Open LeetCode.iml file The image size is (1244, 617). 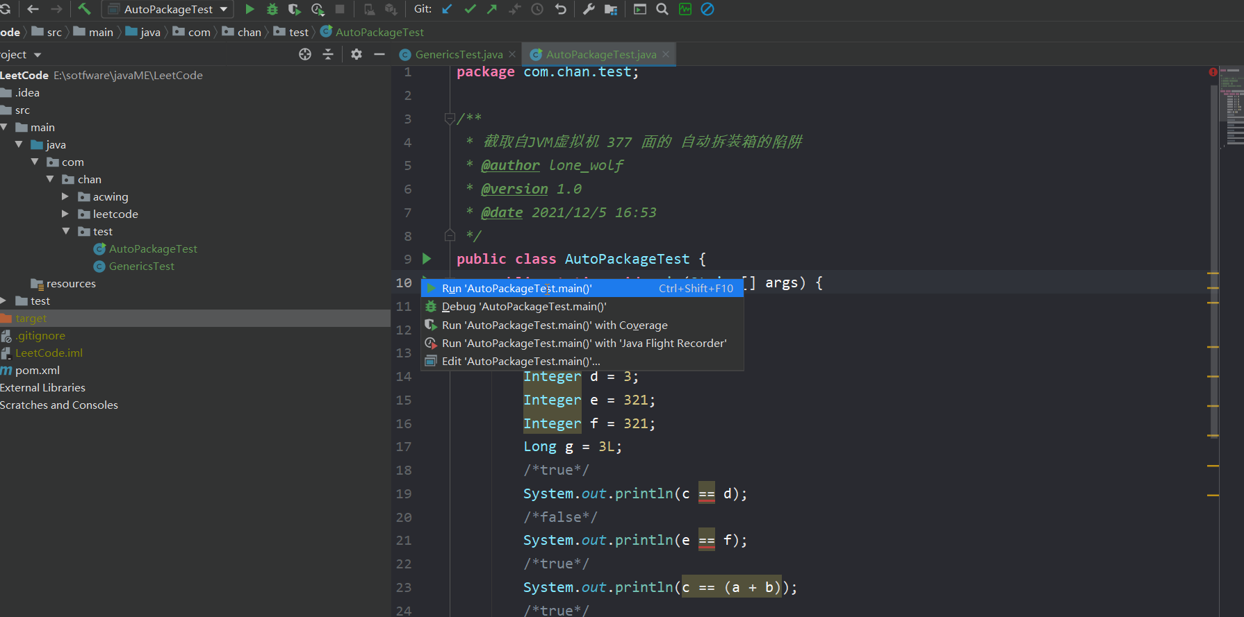click(x=49, y=353)
